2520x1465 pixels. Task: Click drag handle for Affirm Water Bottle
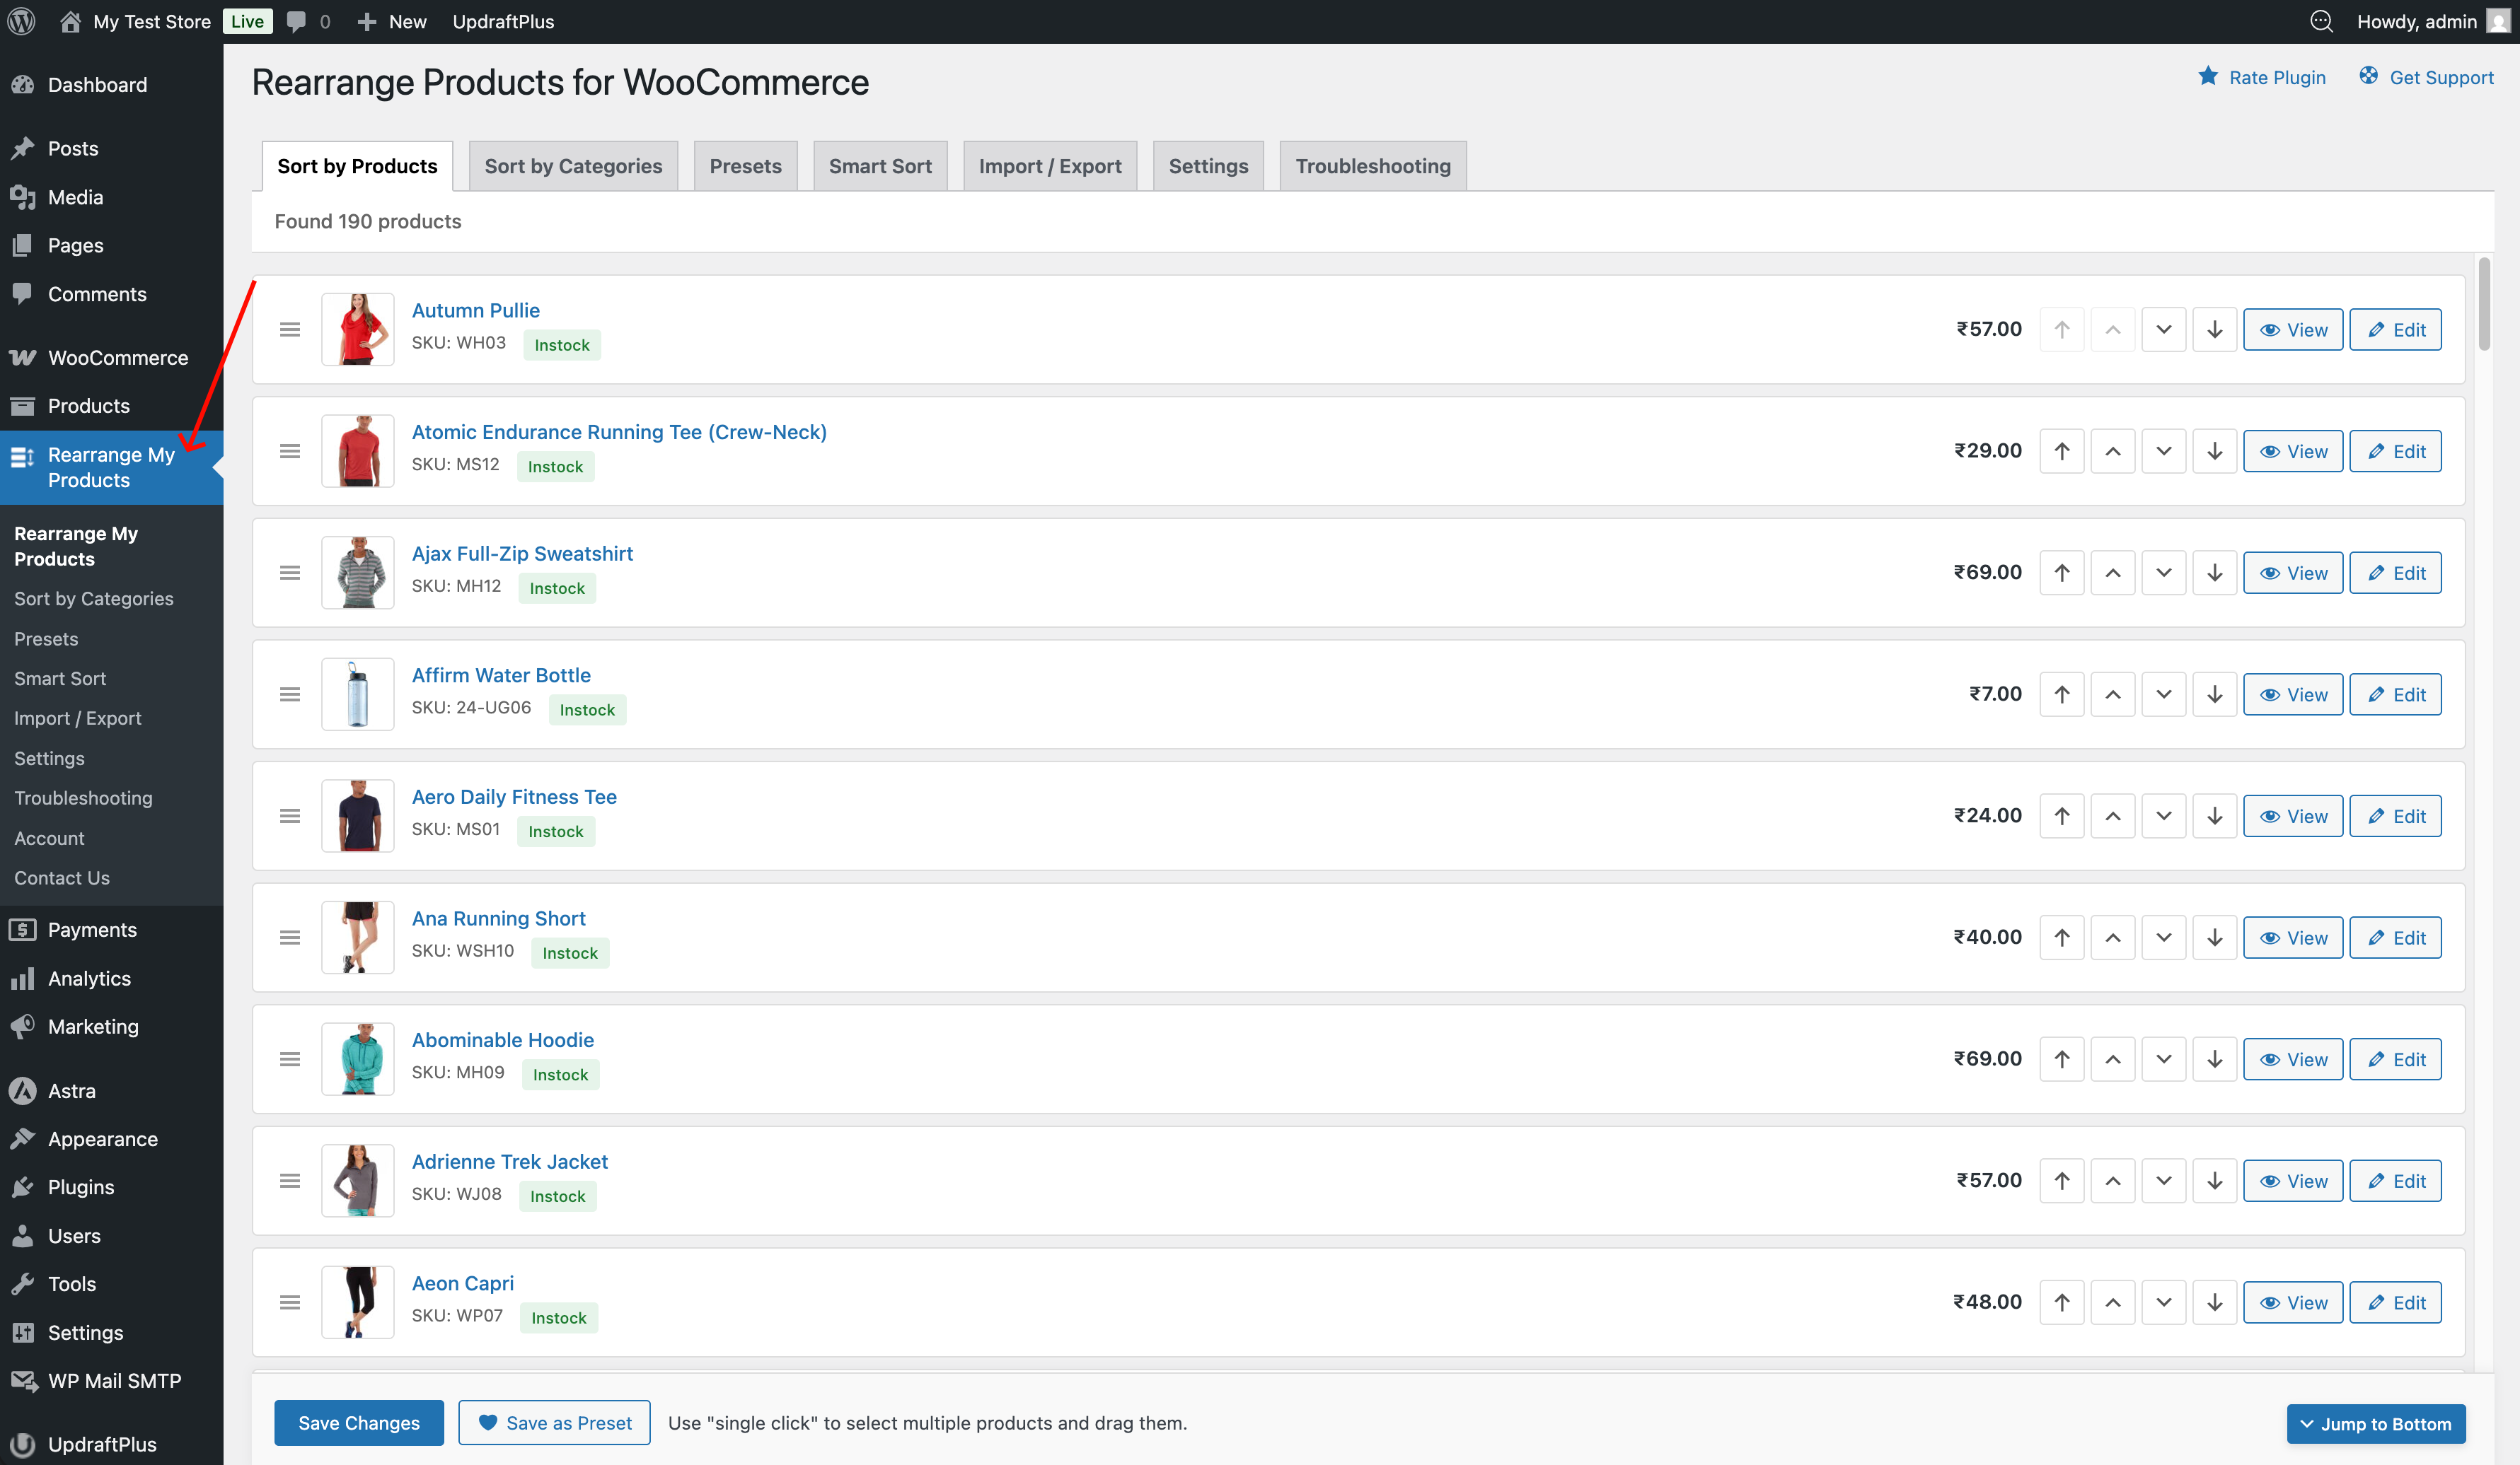click(x=290, y=694)
